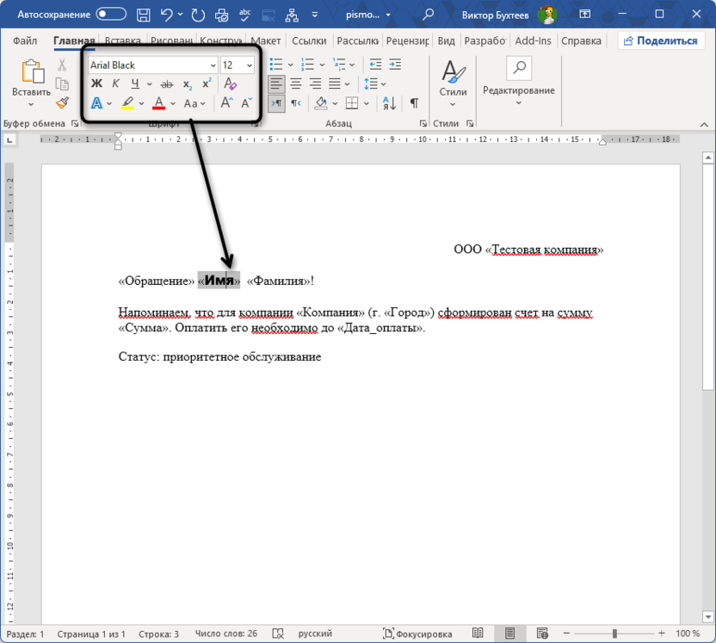The image size is (716, 643).
Task: Switch to the Макет tab
Action: click(x=266, y=40)
